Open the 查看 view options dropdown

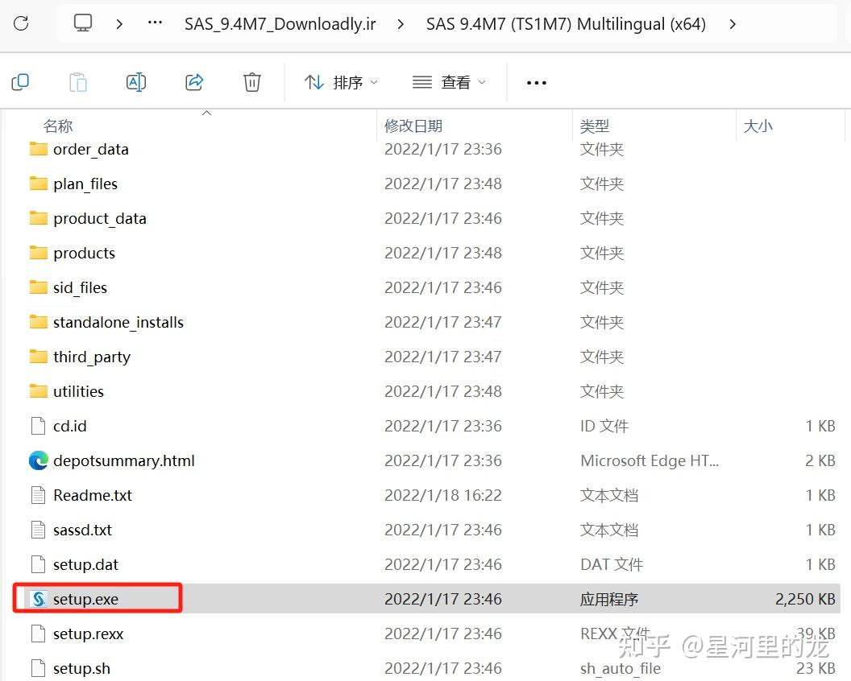click(450, 81)
